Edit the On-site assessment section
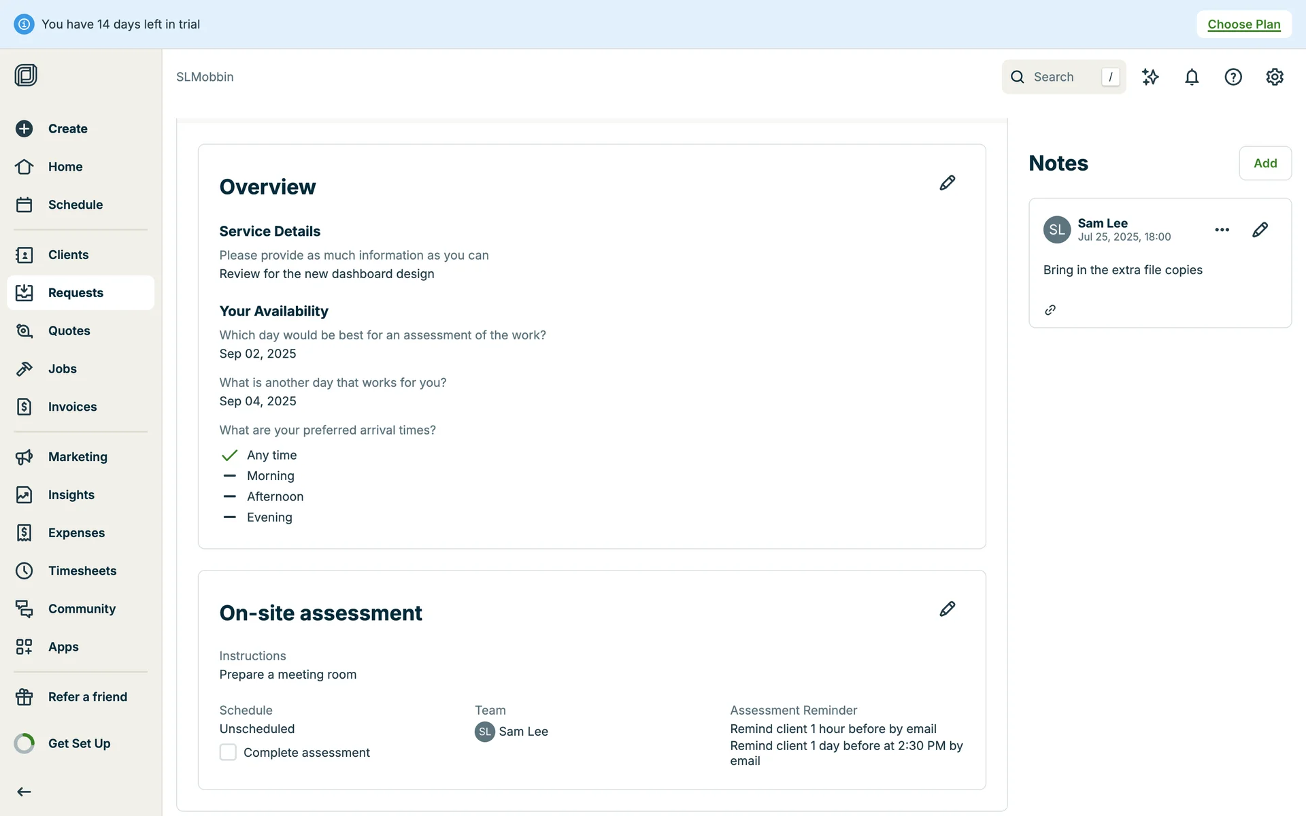Image resolution: width=1306 pixels, height=816 pixels. click(x=947, y=609)
